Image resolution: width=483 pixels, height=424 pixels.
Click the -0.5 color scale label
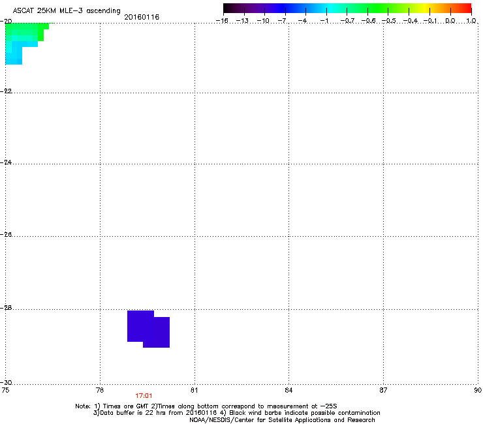(x=388, y=21)
